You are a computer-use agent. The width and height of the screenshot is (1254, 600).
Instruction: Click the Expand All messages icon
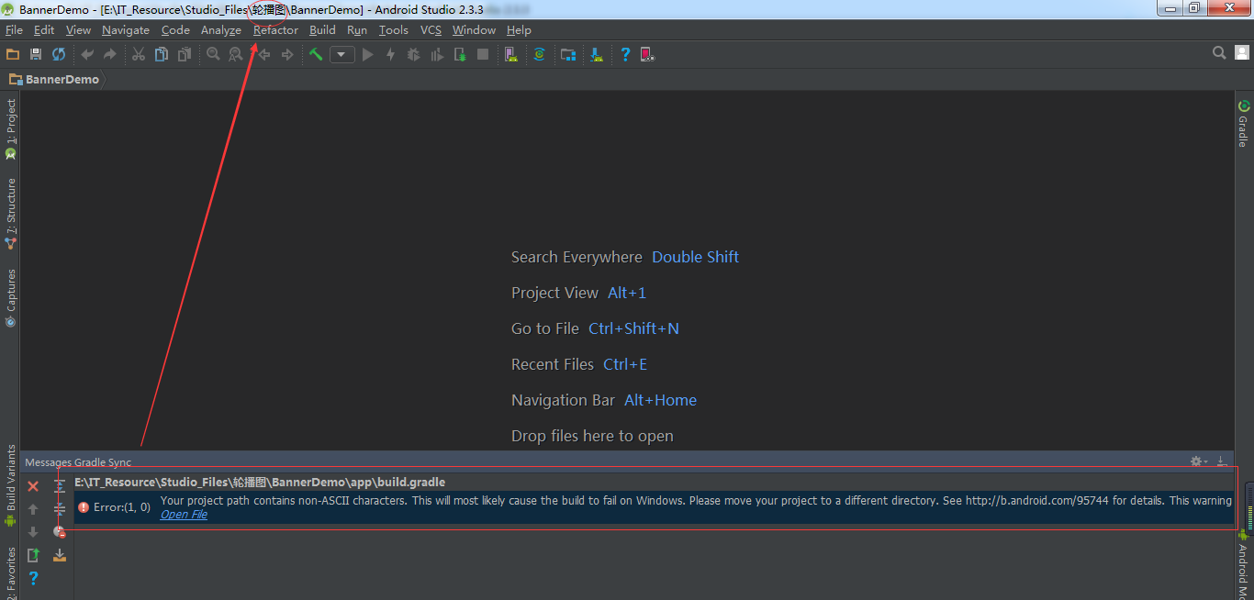pyautogui.click(x=60, y=486)
